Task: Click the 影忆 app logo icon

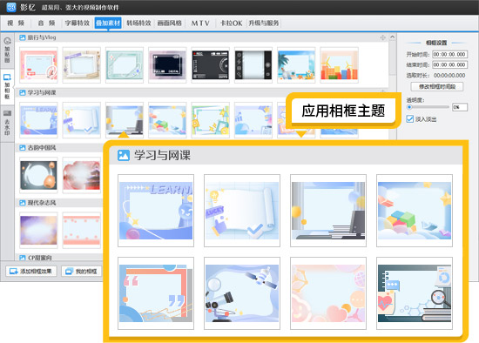Action: click(11, 7)
